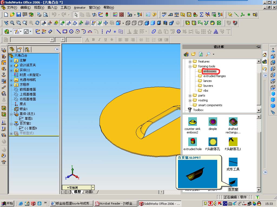The width and height of the screenshot is (277, 207).
Task: Select the Toolbox library item
Action: (198, 110)
